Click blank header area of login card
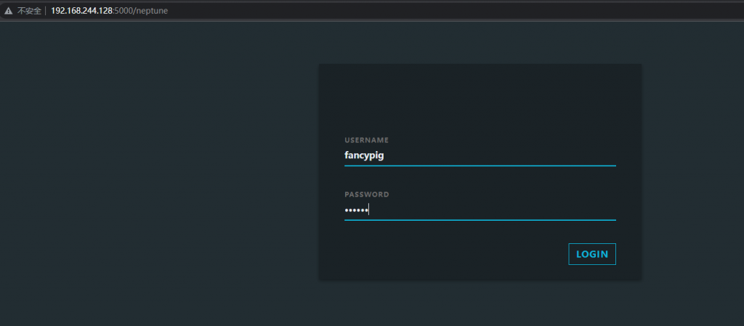 (480, 94)
